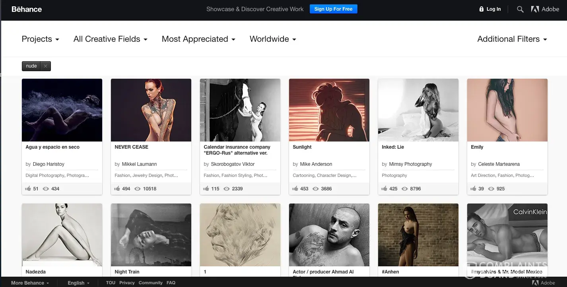Visit Mike Anderson's profile
The width and height of the screenshot is (567, 287).
click(316, 164)
